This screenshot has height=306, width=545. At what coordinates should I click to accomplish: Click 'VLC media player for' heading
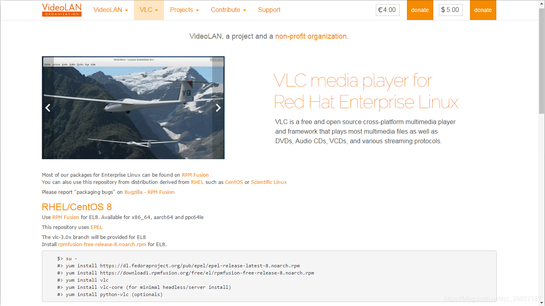353,81
